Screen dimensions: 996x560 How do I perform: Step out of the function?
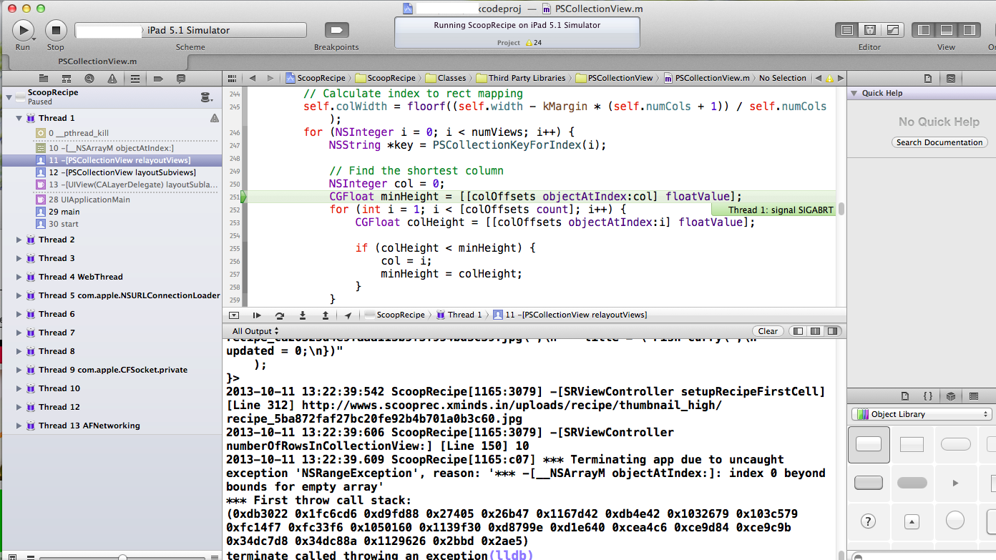pos(326,315)
